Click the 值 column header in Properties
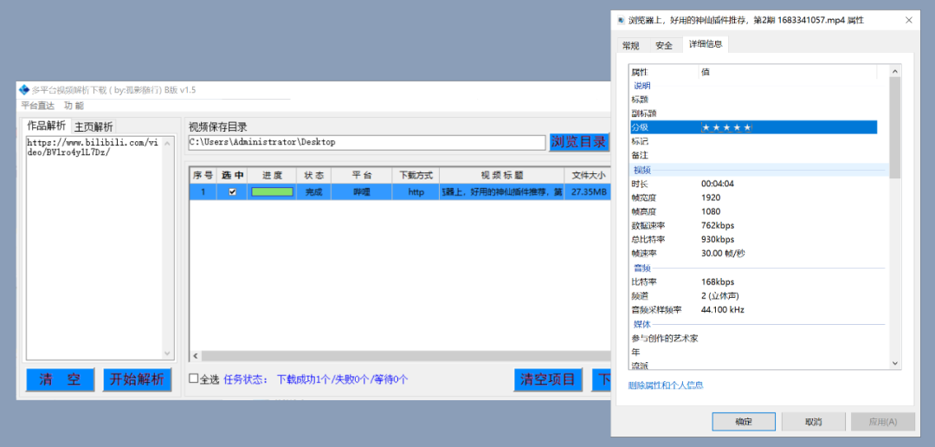The height and width of the screenshot is (447, 935). pos(787,72)
